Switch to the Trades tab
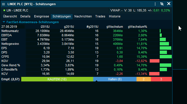The image size is (187, 104). [x=100, y=16]
